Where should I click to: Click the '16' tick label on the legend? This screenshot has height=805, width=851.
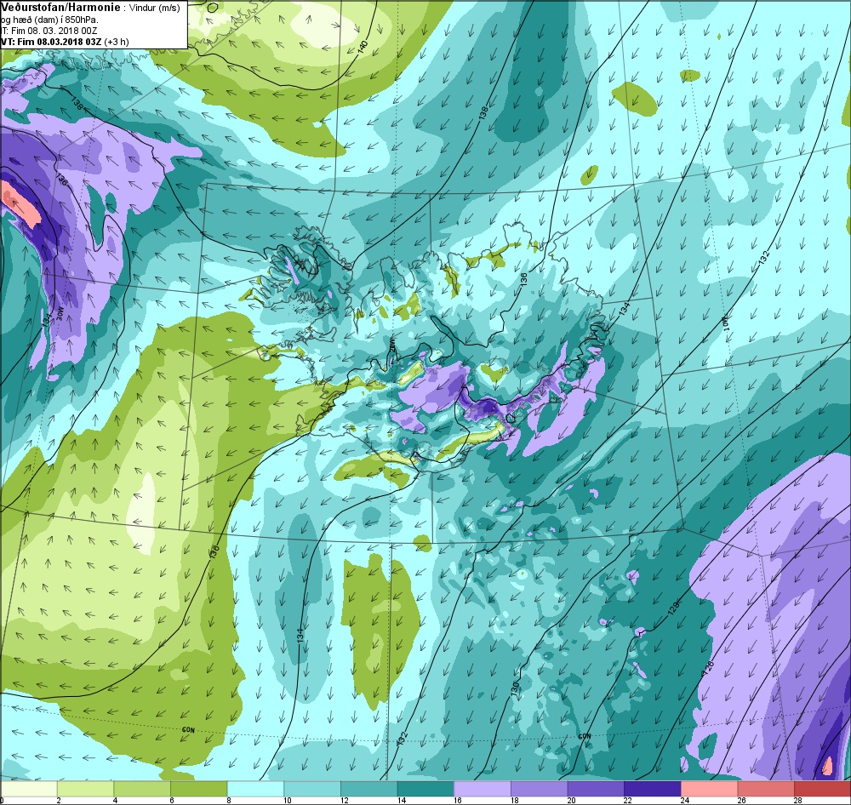[458, 800]
